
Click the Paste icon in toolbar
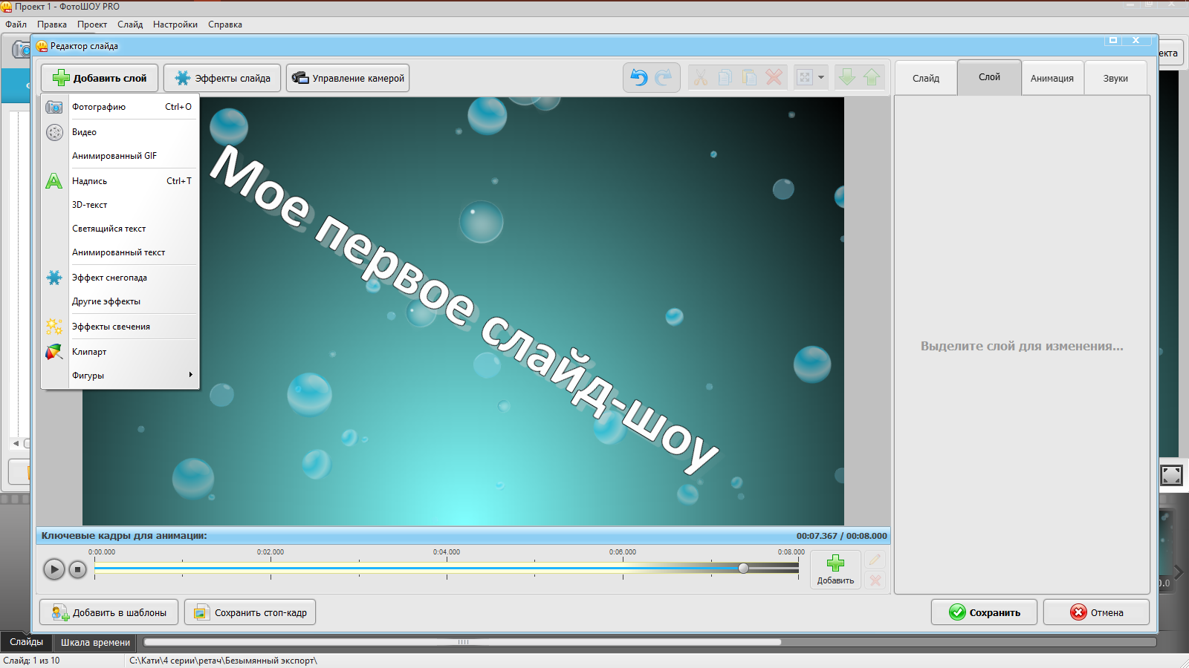point(749,77)
